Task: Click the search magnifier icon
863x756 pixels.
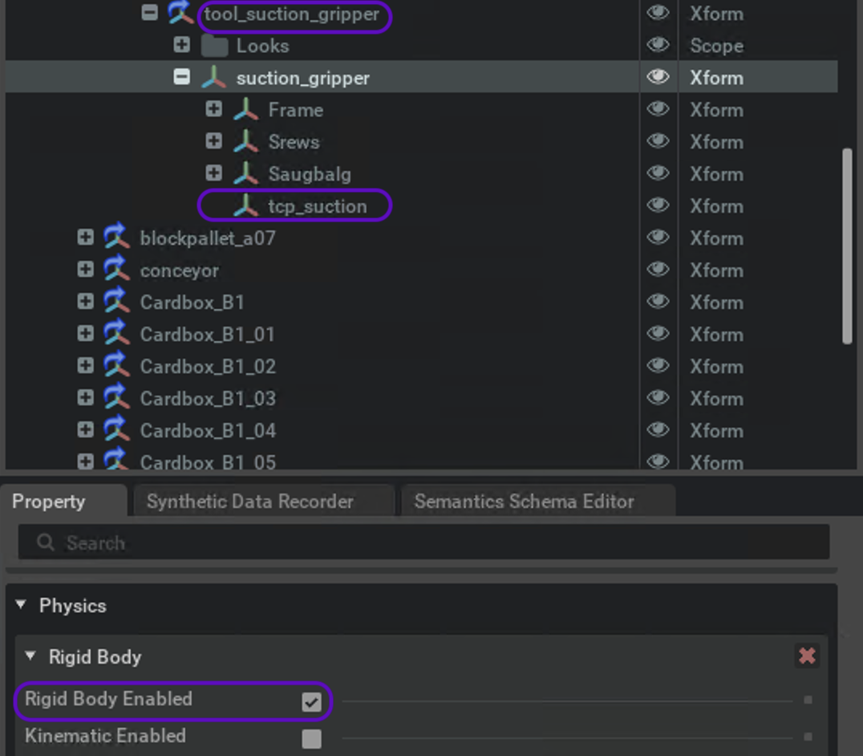Action: pyautogui.click(x=46, y=543)
